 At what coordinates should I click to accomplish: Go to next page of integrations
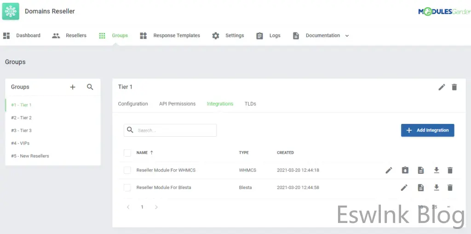[156, 207]
